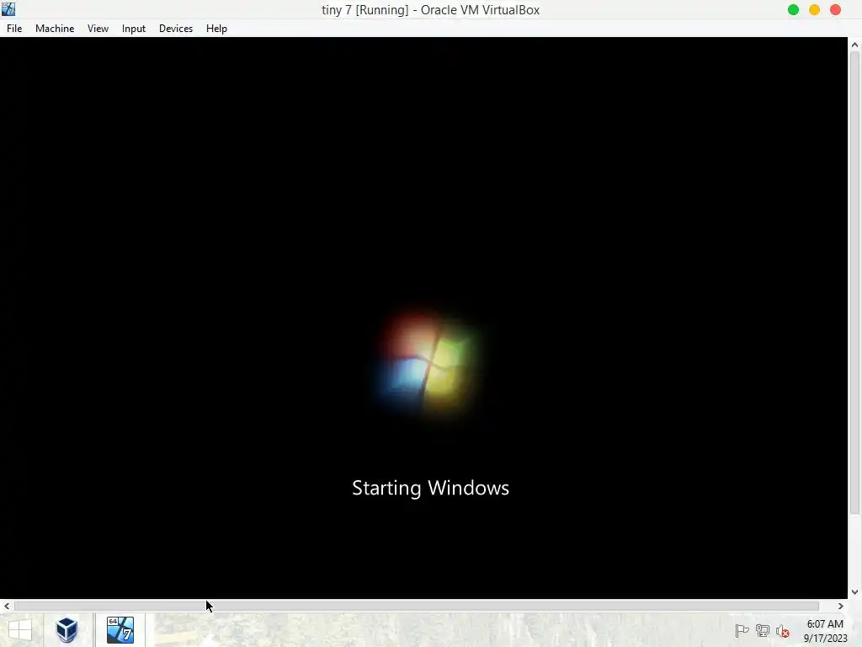Click the vertical scrollbar up arrow
The image size is (862, 647).
(x=855, y=45)
